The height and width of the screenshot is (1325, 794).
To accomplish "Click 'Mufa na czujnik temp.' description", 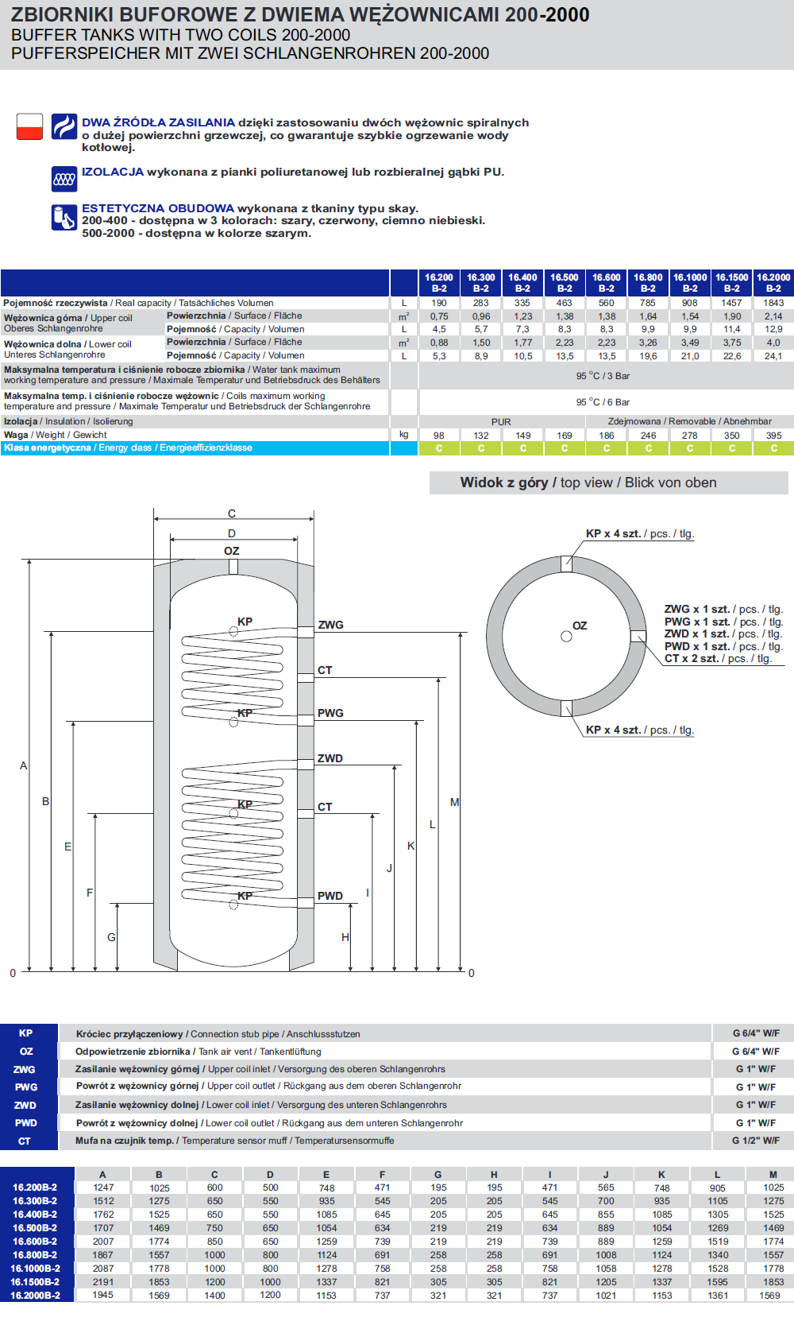I will click(234, 1141).
